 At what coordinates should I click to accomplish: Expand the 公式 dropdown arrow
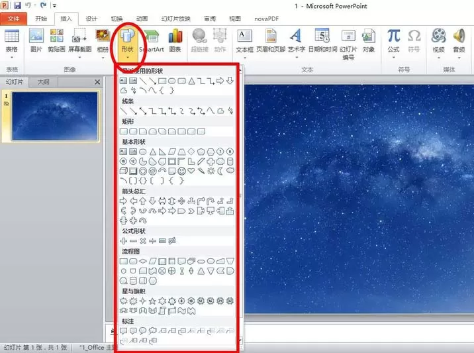point(394,57)
